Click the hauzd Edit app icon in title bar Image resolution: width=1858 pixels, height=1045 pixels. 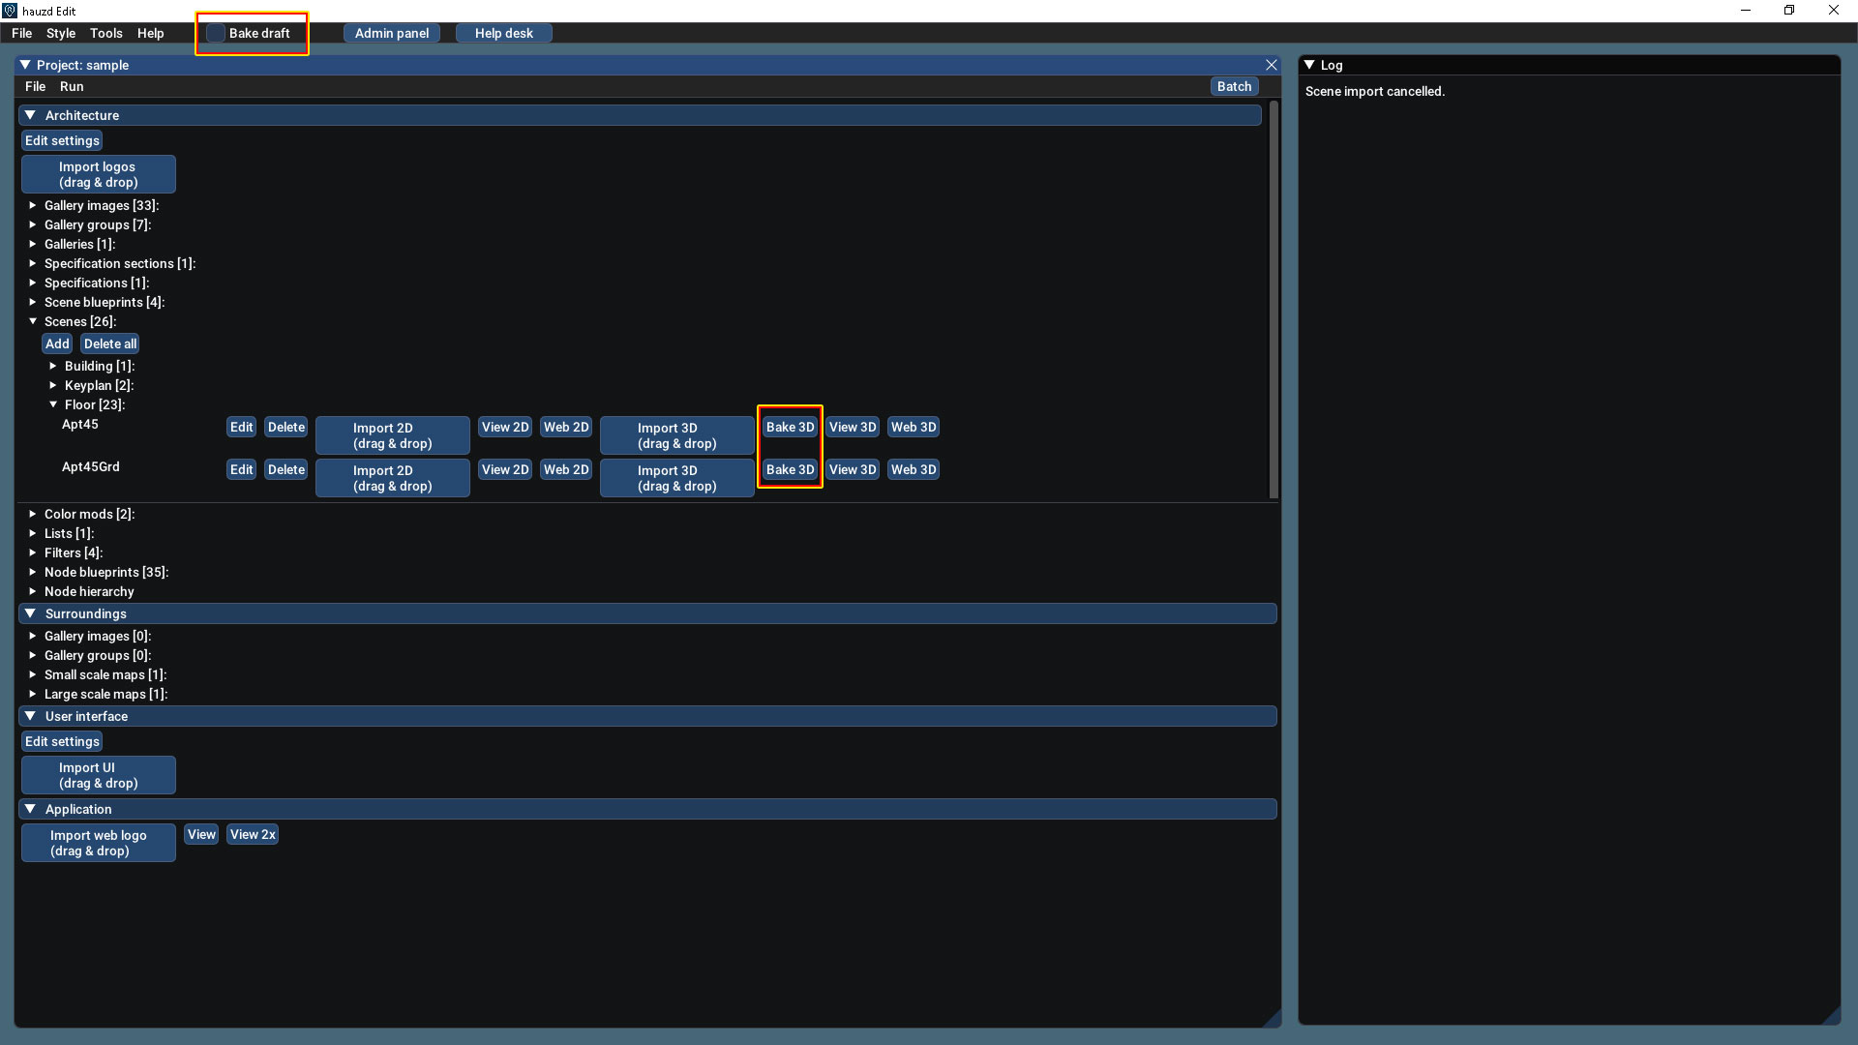(x=10, y=11)
